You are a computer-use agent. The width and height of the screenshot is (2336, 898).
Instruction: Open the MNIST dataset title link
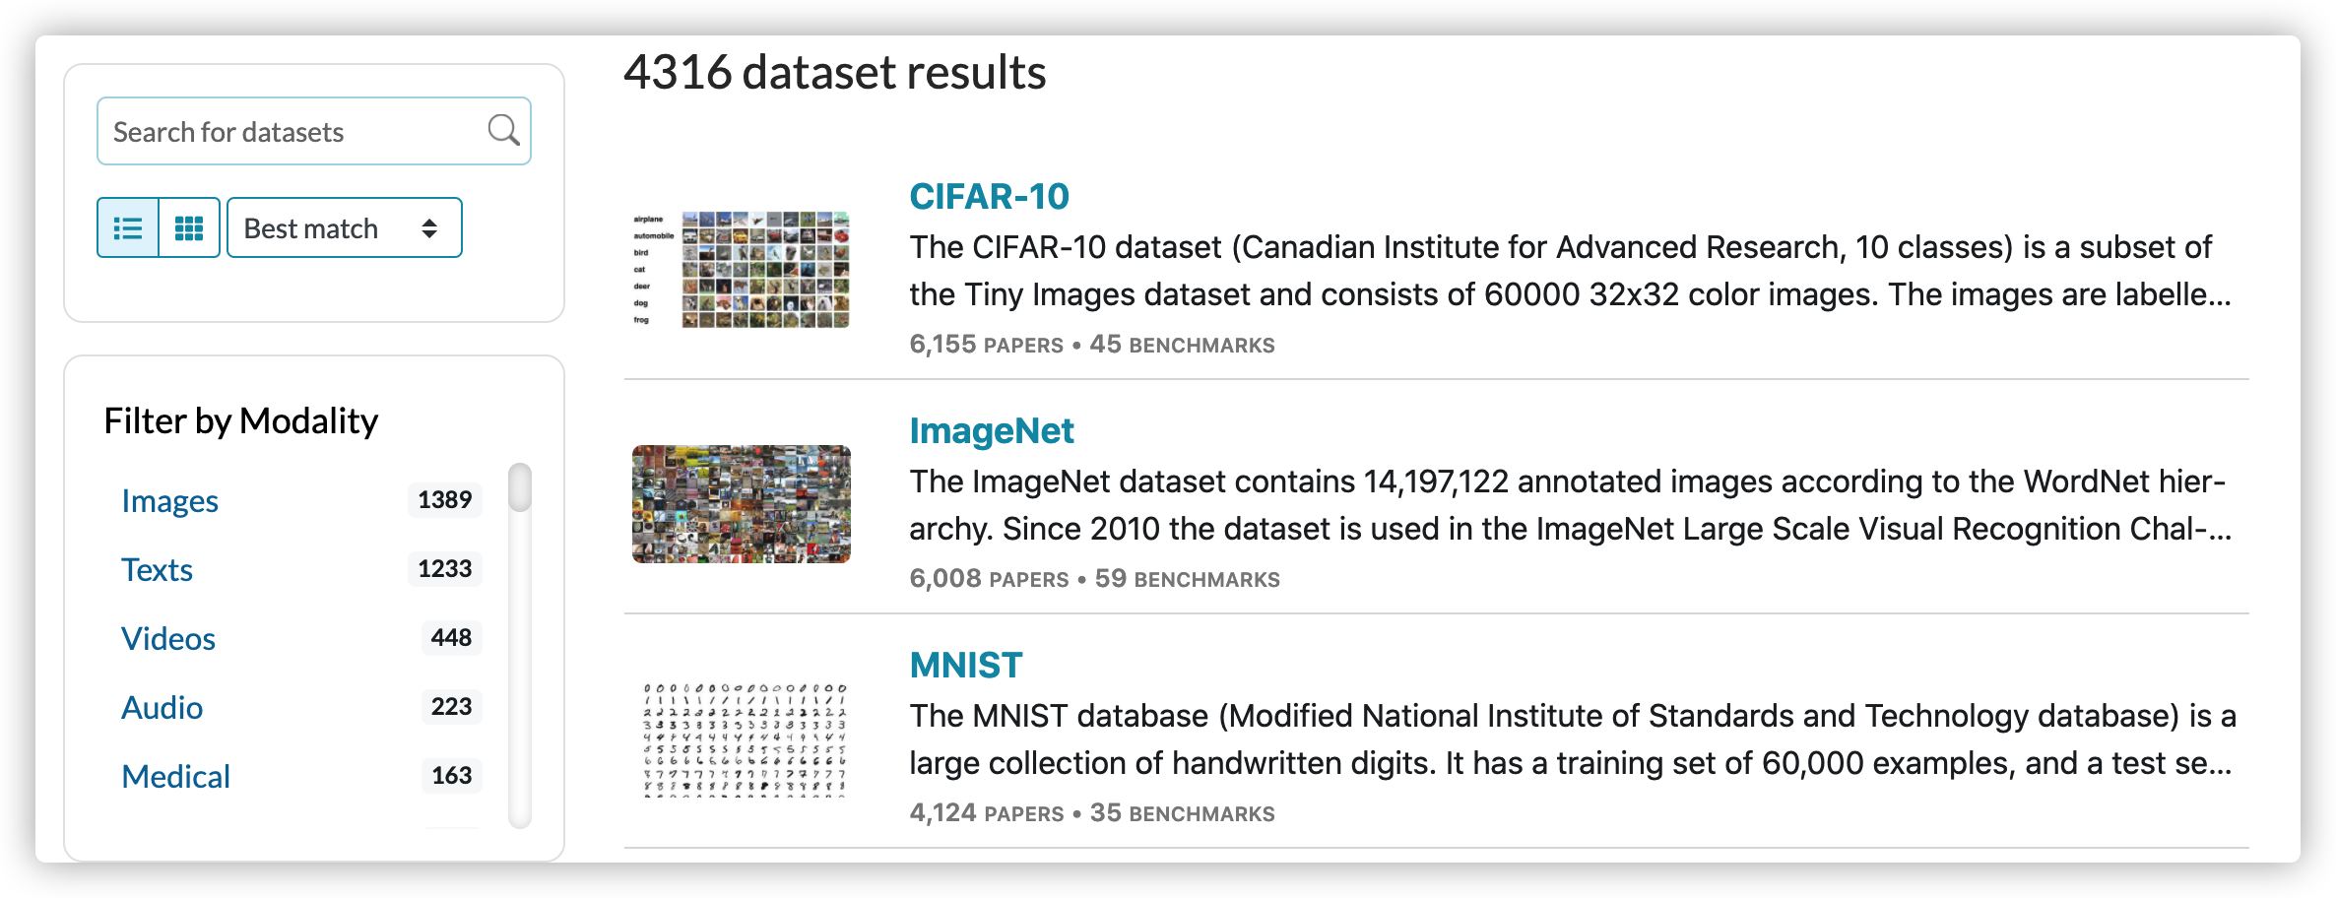click(966, 666)
